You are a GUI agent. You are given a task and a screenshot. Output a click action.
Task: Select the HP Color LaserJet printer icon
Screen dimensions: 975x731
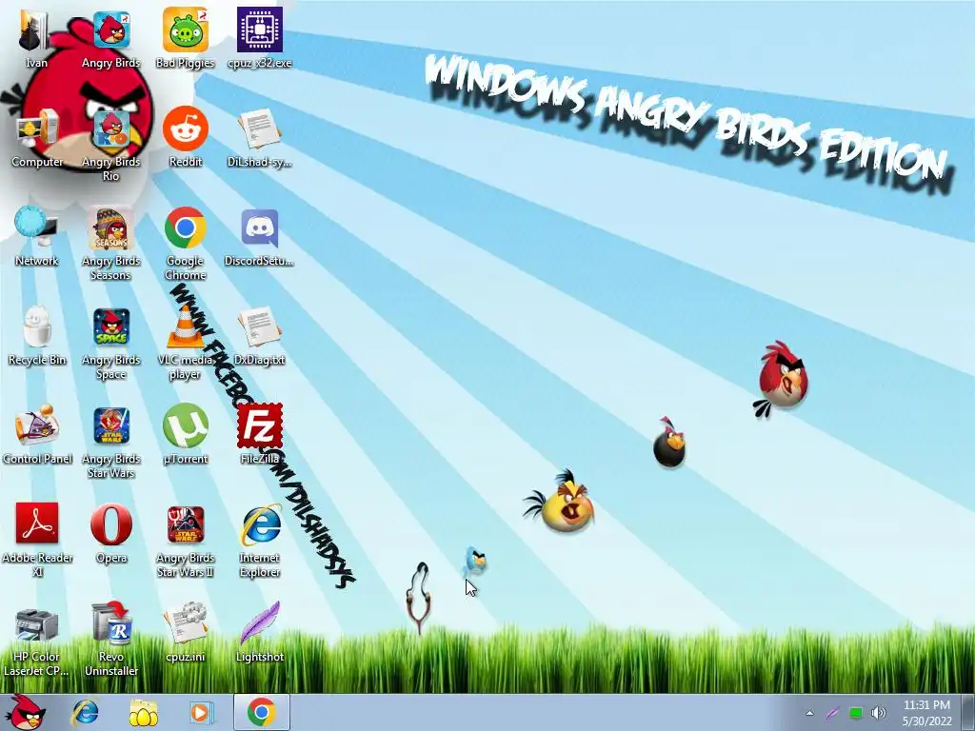pyautogui.click(x=37, y=624)
